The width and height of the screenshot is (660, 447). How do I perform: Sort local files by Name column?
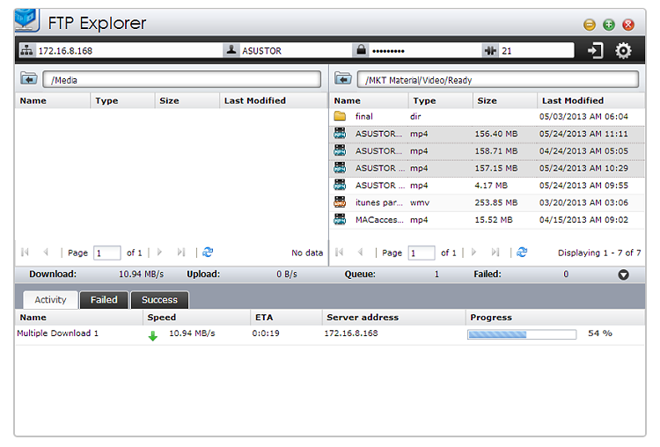(x=33, y=101)
